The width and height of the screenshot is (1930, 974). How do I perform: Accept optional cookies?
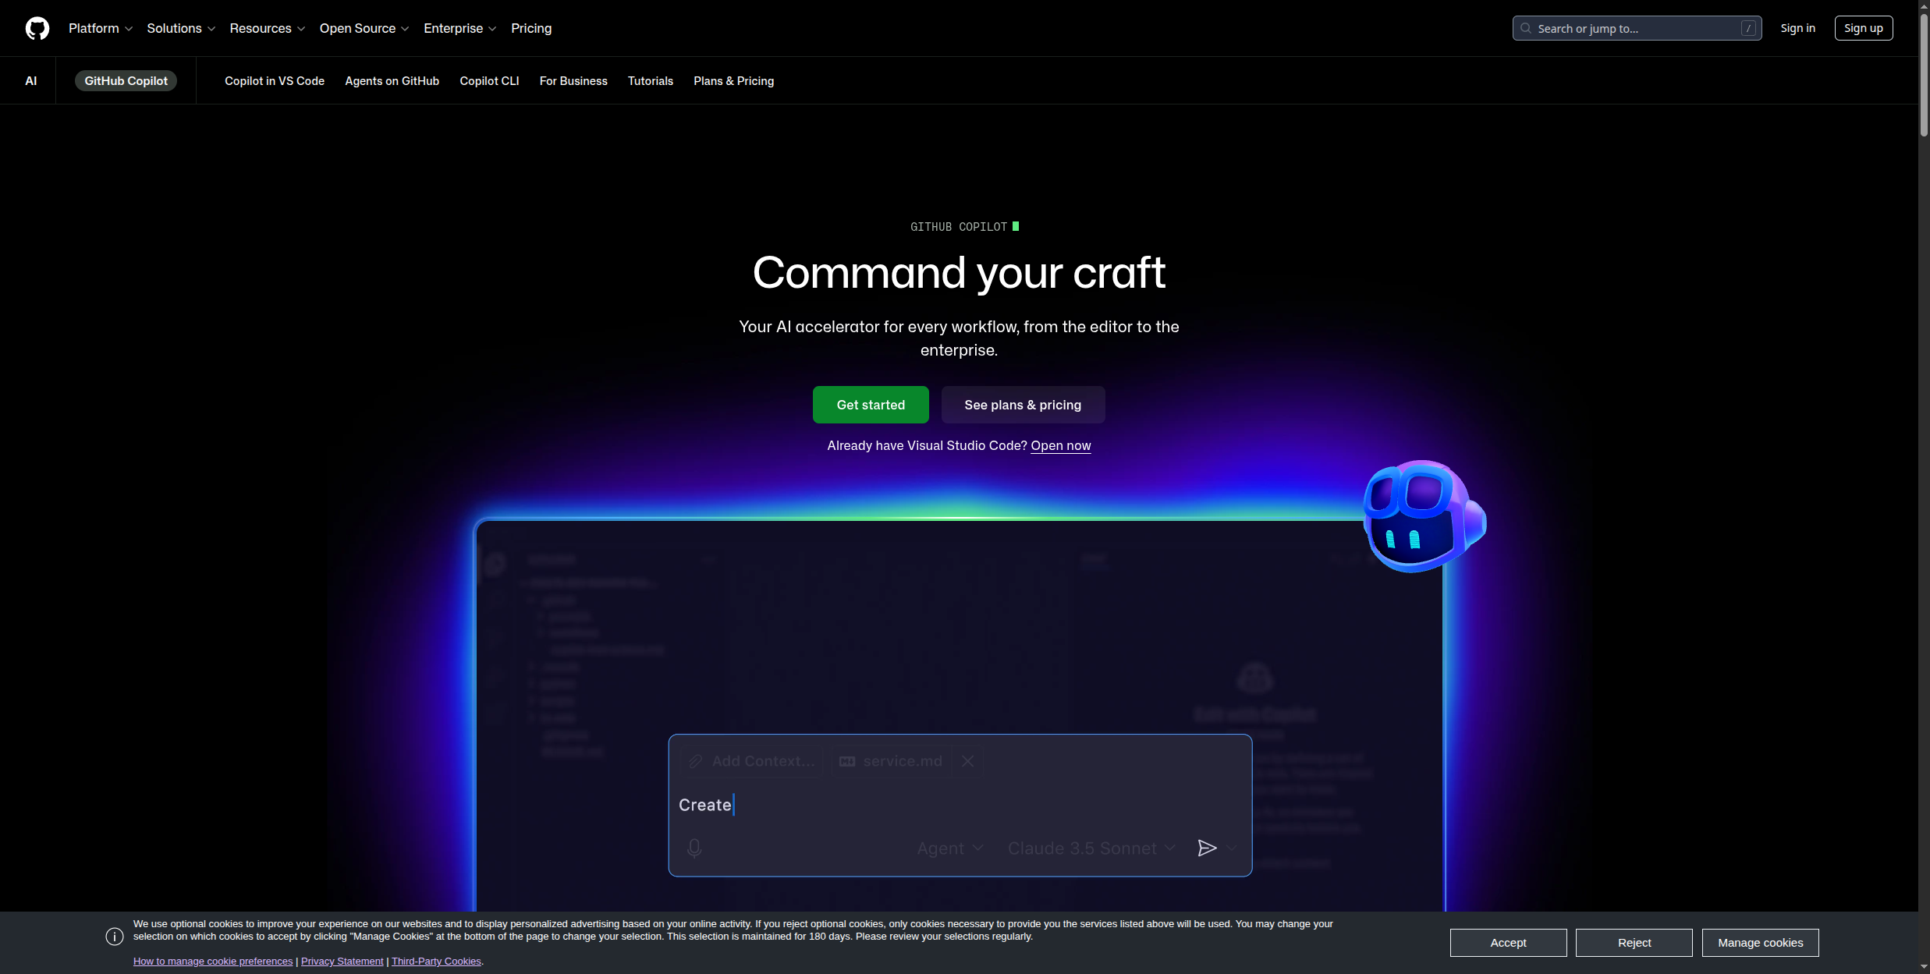1508,942
